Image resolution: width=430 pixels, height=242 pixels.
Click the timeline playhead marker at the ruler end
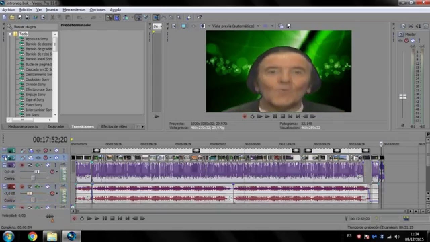[381, 144]
